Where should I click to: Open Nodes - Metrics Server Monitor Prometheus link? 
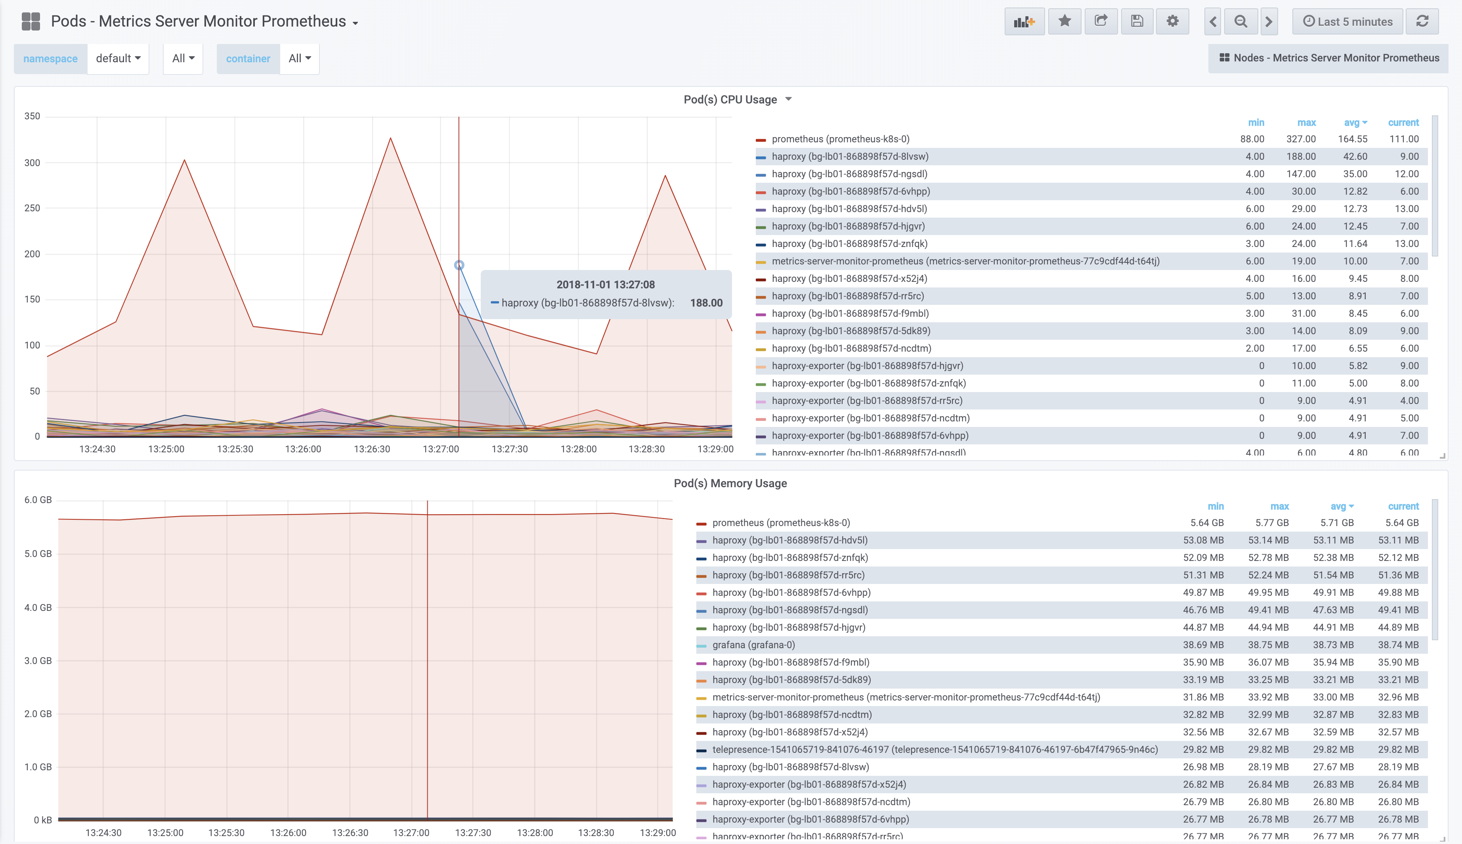pos(1329,58)
